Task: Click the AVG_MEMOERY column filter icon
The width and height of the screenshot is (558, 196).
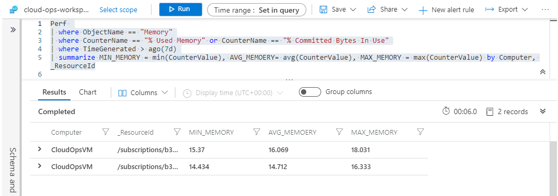Action: [x=340, y=132]
